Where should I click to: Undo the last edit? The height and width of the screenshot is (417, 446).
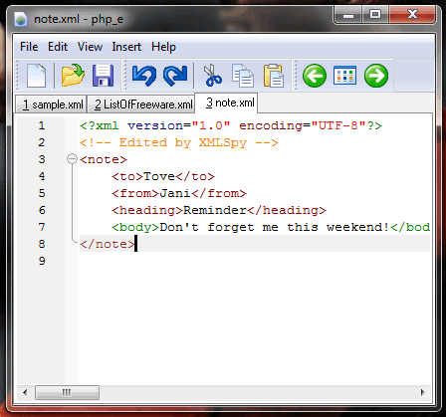(144, 76)
